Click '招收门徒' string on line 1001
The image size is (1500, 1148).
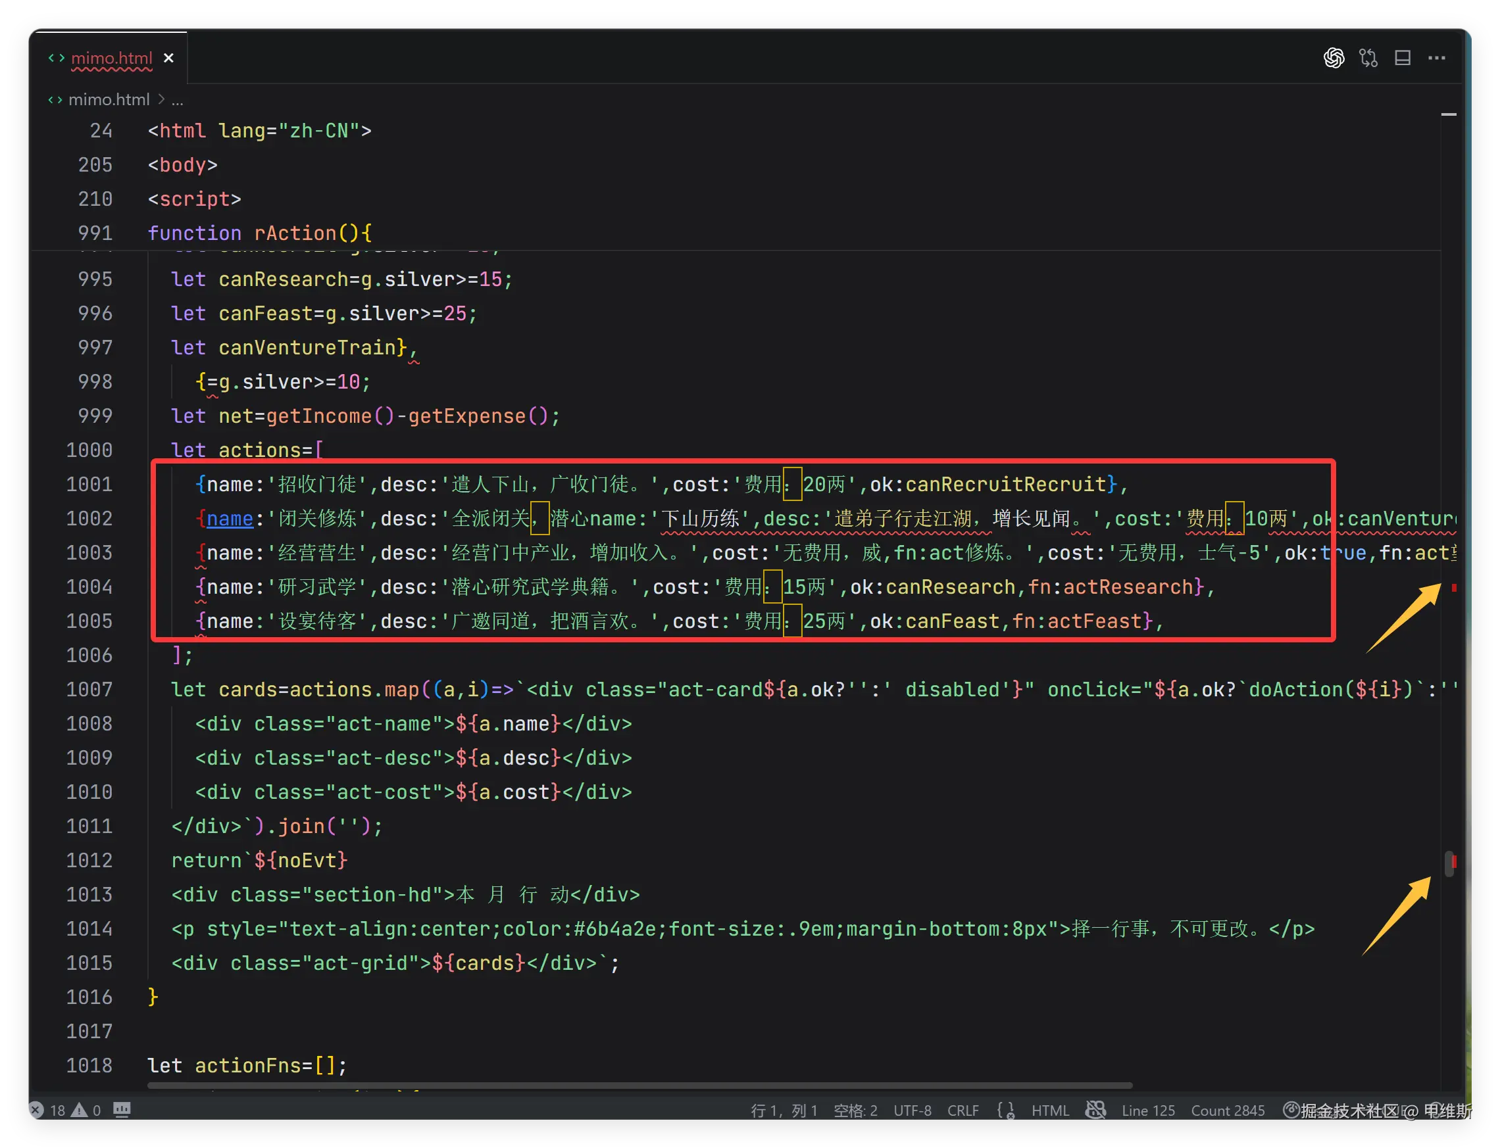(x=316, y=485)
